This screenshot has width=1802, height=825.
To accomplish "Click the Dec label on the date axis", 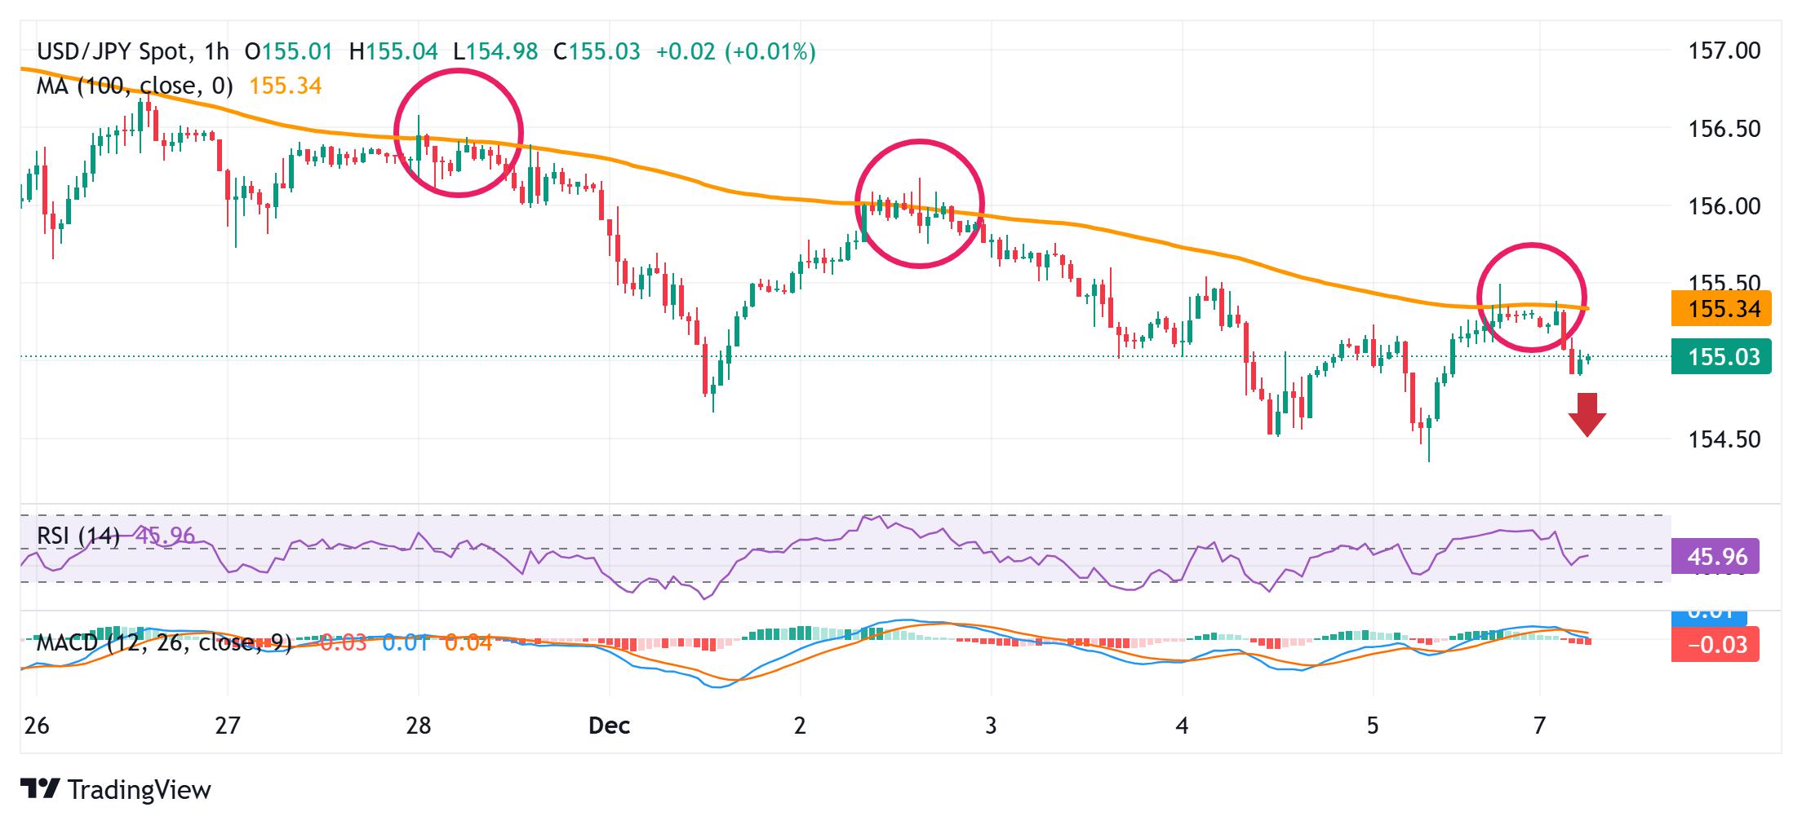I will 609,725.
